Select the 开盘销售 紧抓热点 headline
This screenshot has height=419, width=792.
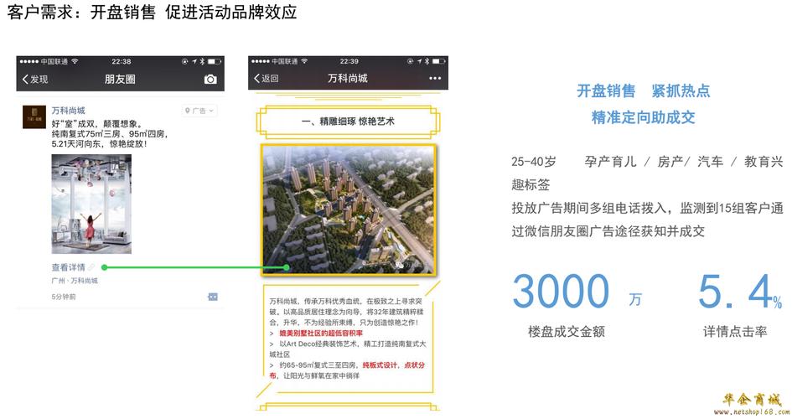[644, 91]
